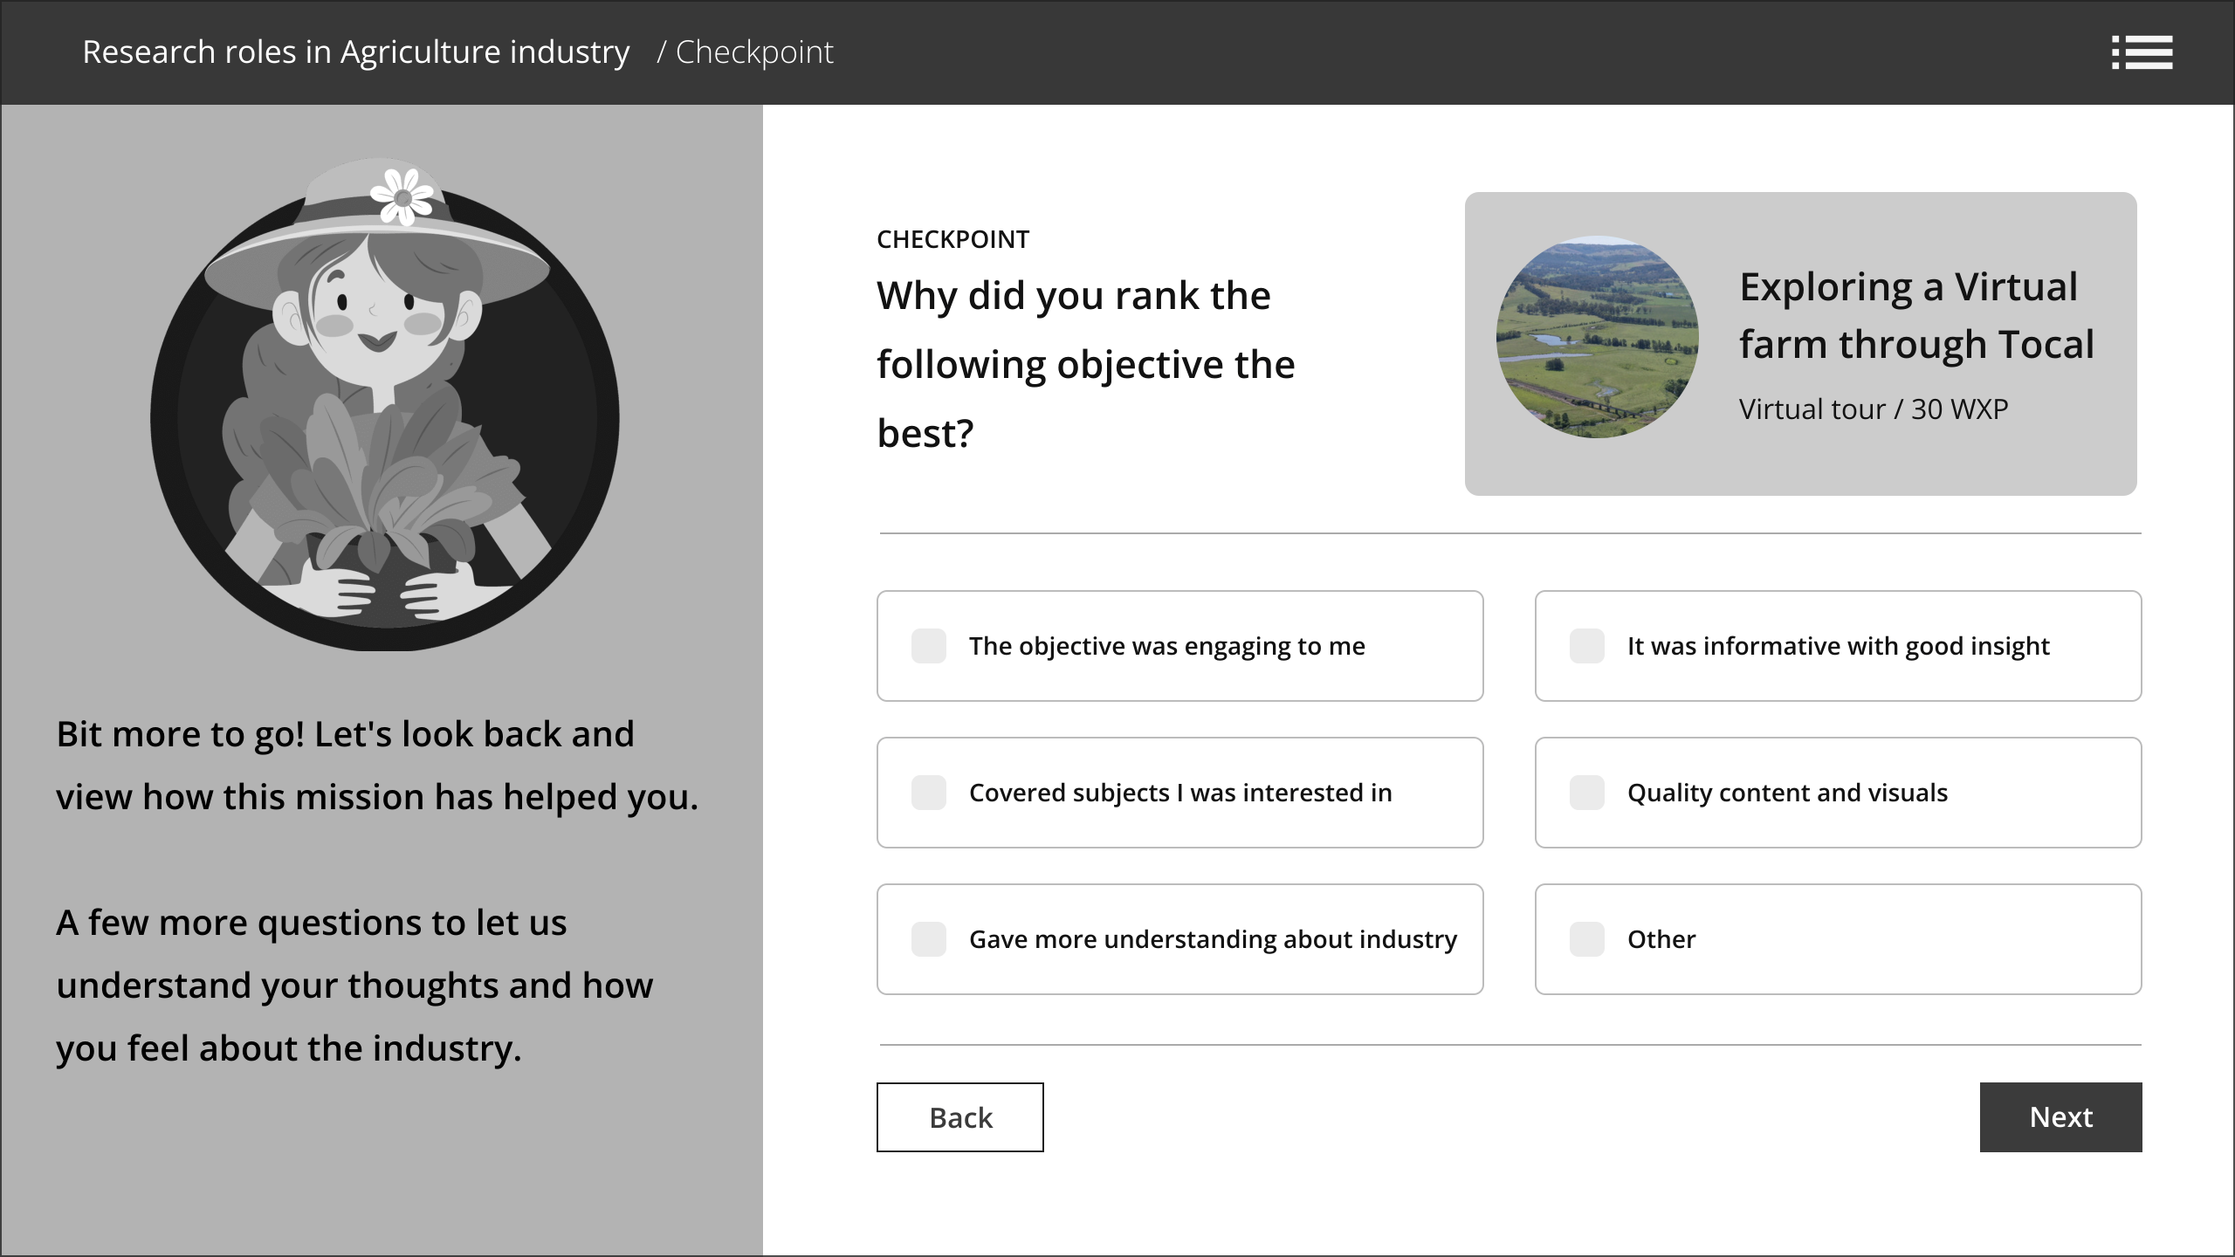Click the 'Virtual tour / 30 WXP' label
This screenshot has height=1257, width=2235.
(x=1873, y=409)
